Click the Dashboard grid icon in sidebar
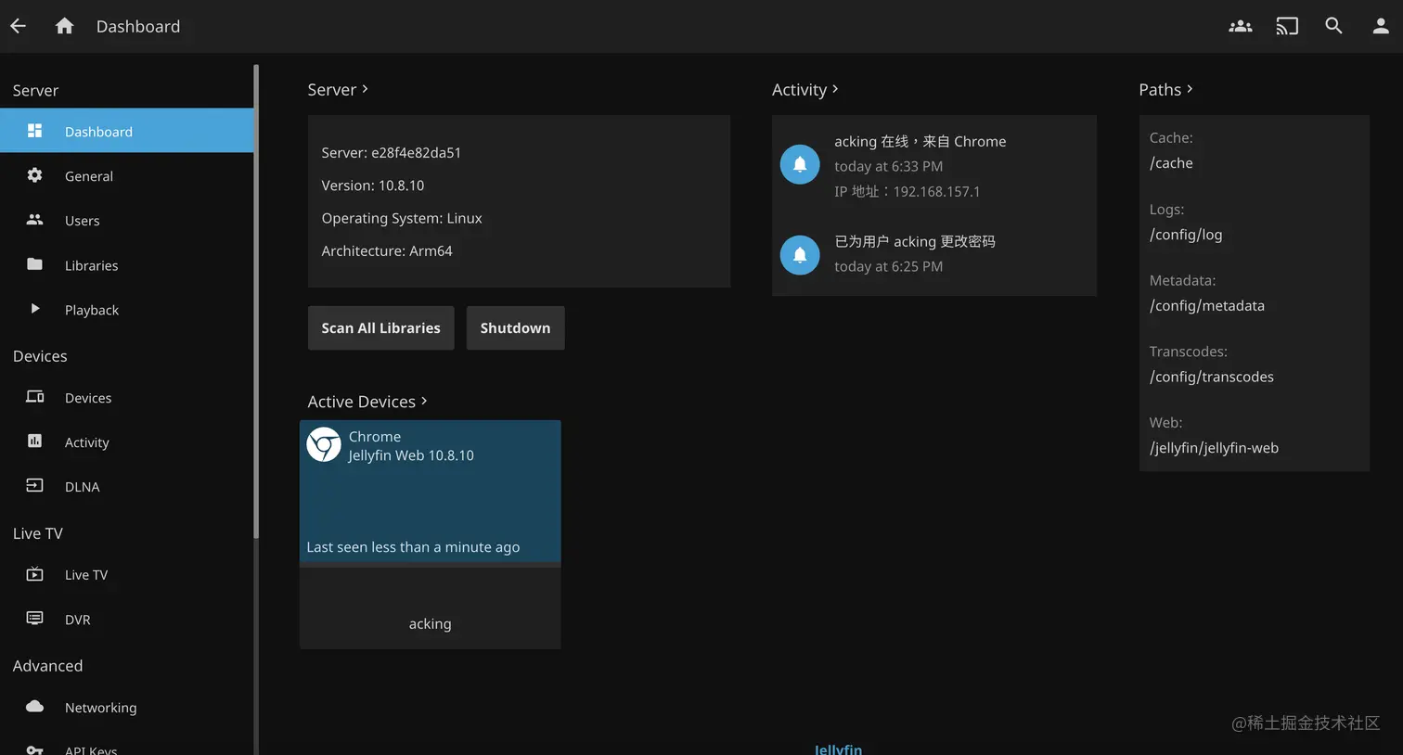The width and height of the screenshot is (1403, 755). [x=34, y=131]
